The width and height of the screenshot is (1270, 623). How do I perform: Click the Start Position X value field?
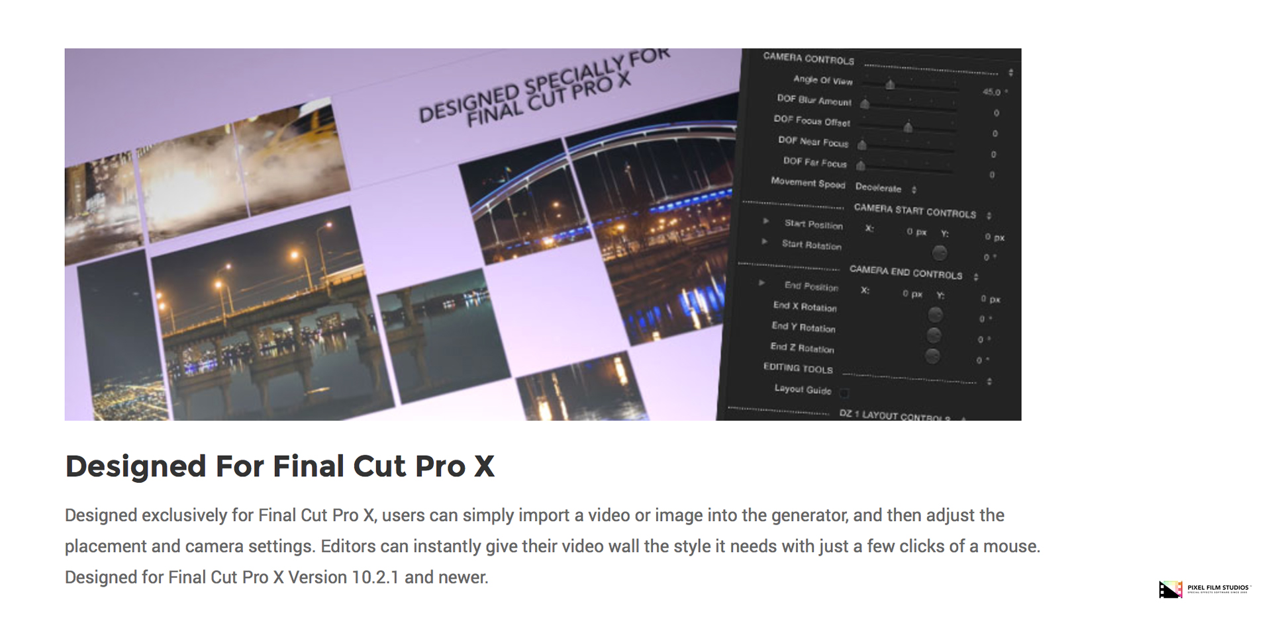coord(916,231)
